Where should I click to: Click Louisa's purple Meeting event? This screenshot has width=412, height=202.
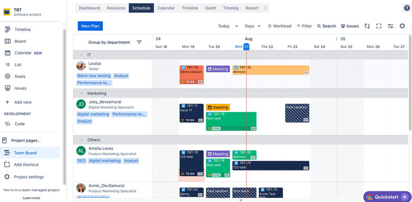pos(218,69)
